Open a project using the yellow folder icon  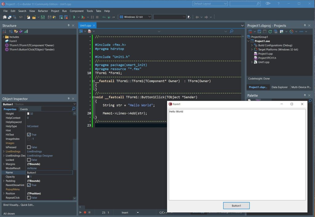click(34, 17)
